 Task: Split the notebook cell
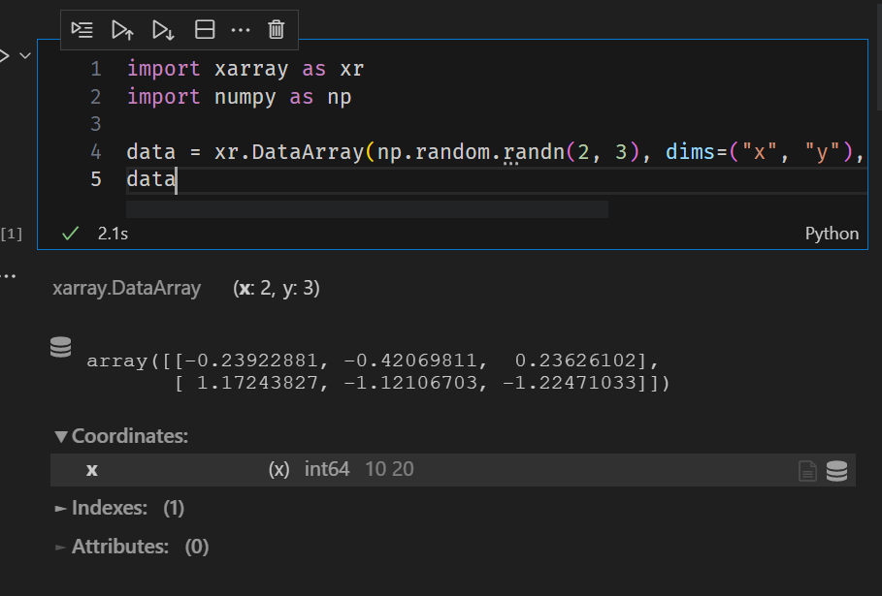(204, 29)
